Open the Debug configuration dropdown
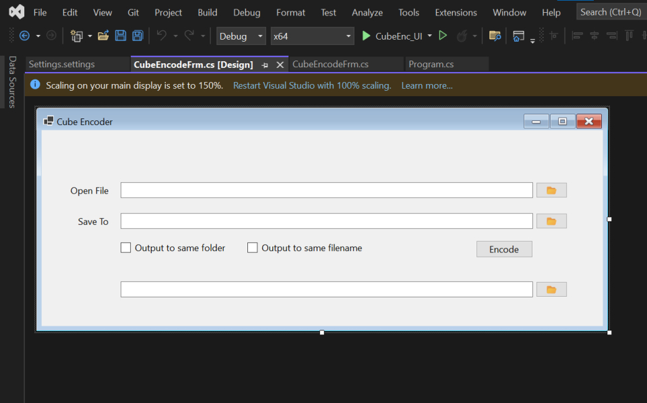 (241, 36)
